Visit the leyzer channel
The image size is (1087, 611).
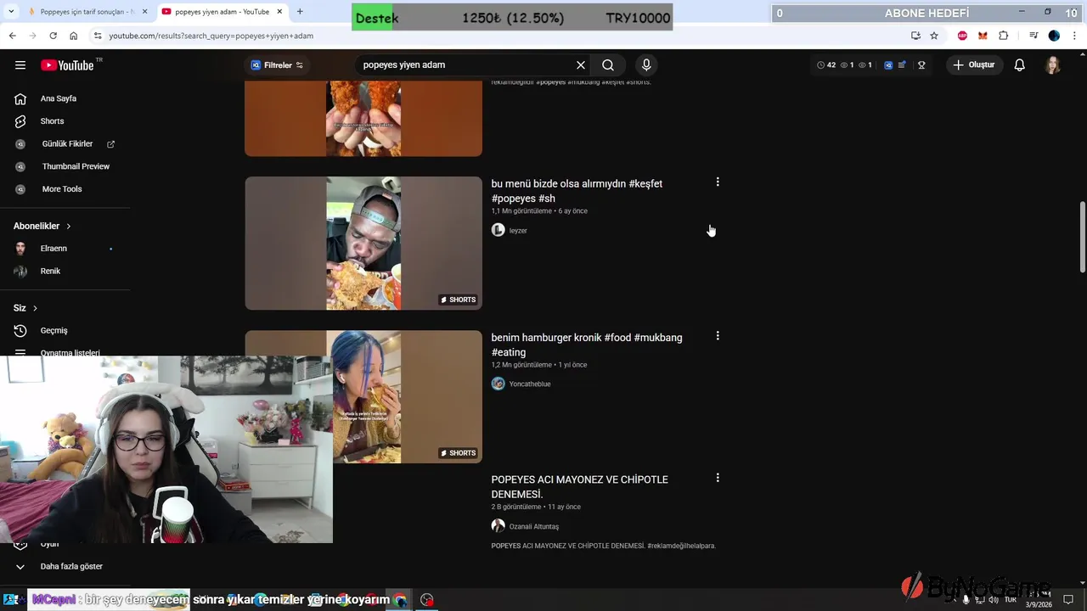click(518, 231)
